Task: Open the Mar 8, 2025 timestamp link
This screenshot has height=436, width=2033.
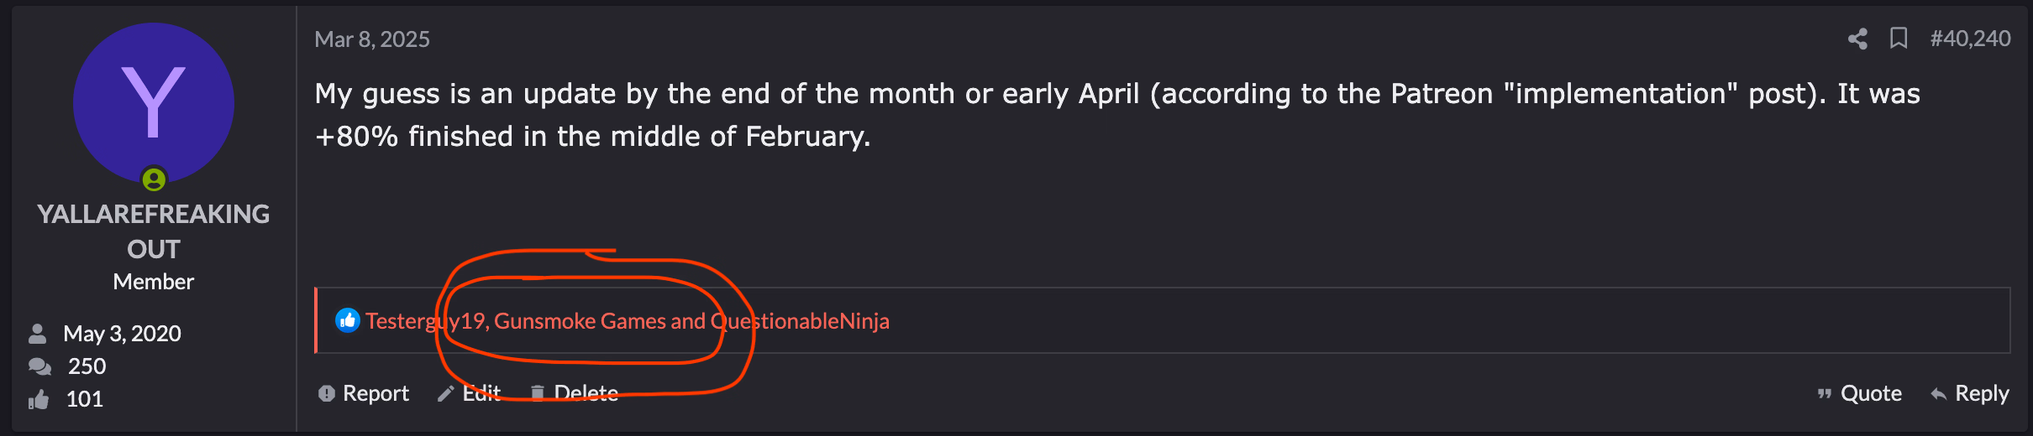Action: tap(372, 39)
